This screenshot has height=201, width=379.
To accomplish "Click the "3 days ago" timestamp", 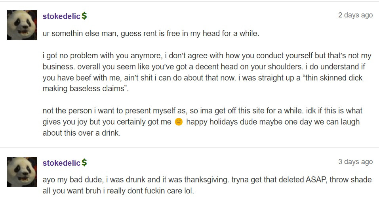I will pos(355,162).
